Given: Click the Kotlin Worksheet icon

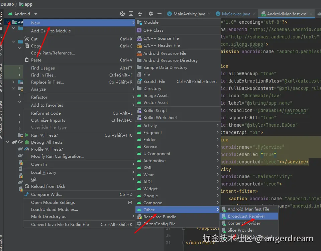Looking at the screenshot, I should pyautogui.click(x=139, y=117).
